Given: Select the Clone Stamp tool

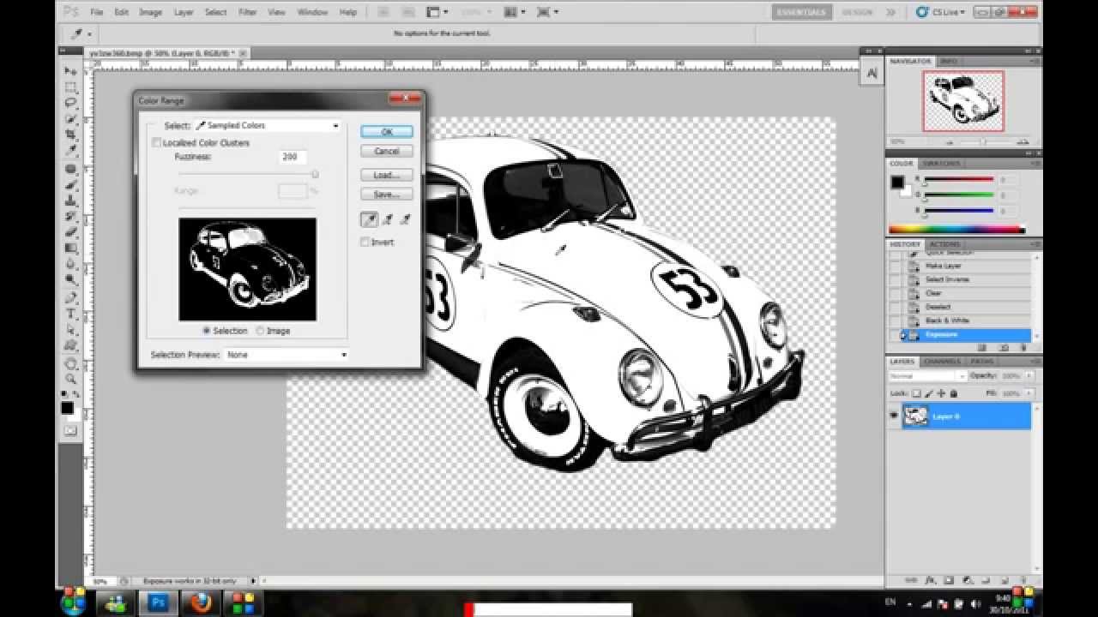Looking at the screenshot, I should 71,201.
